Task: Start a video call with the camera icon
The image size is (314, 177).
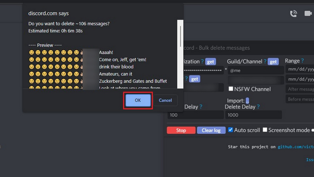Action: [x=308, y=13]
